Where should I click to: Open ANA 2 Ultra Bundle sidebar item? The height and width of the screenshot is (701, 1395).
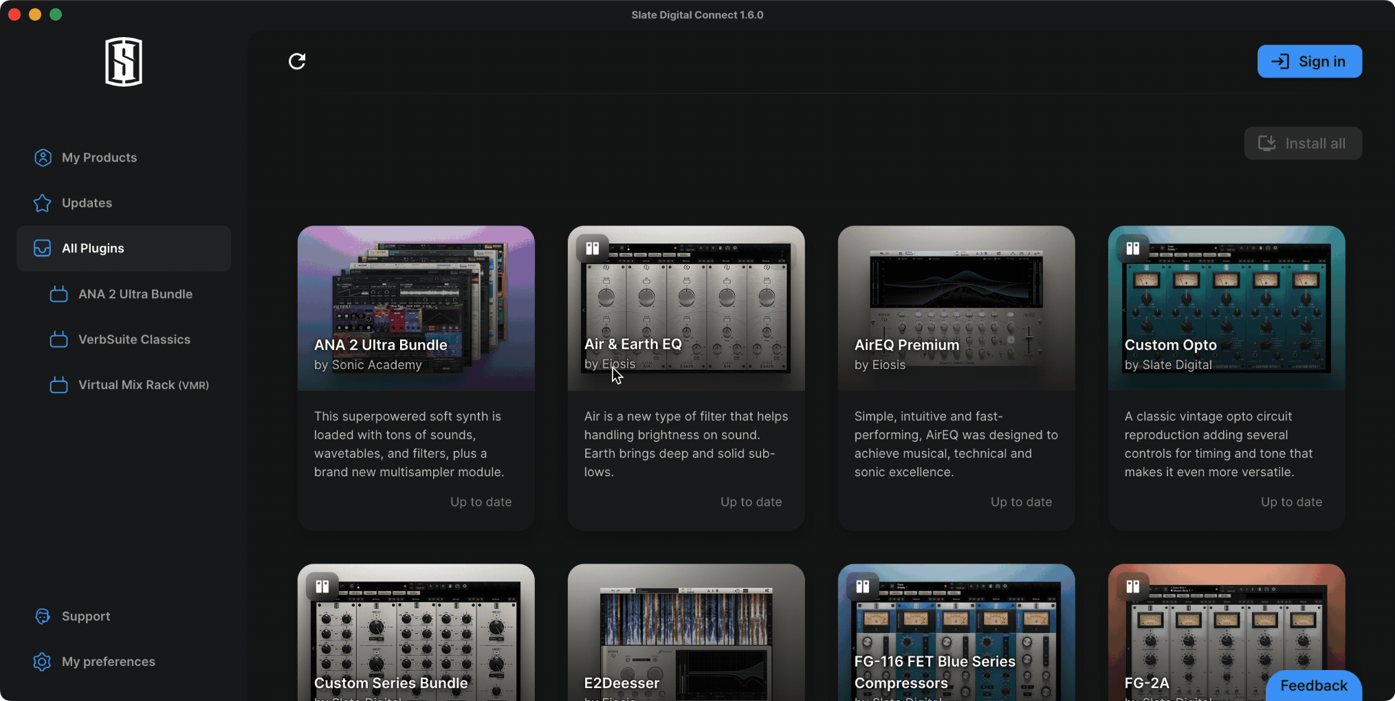[x=135, y=294]
